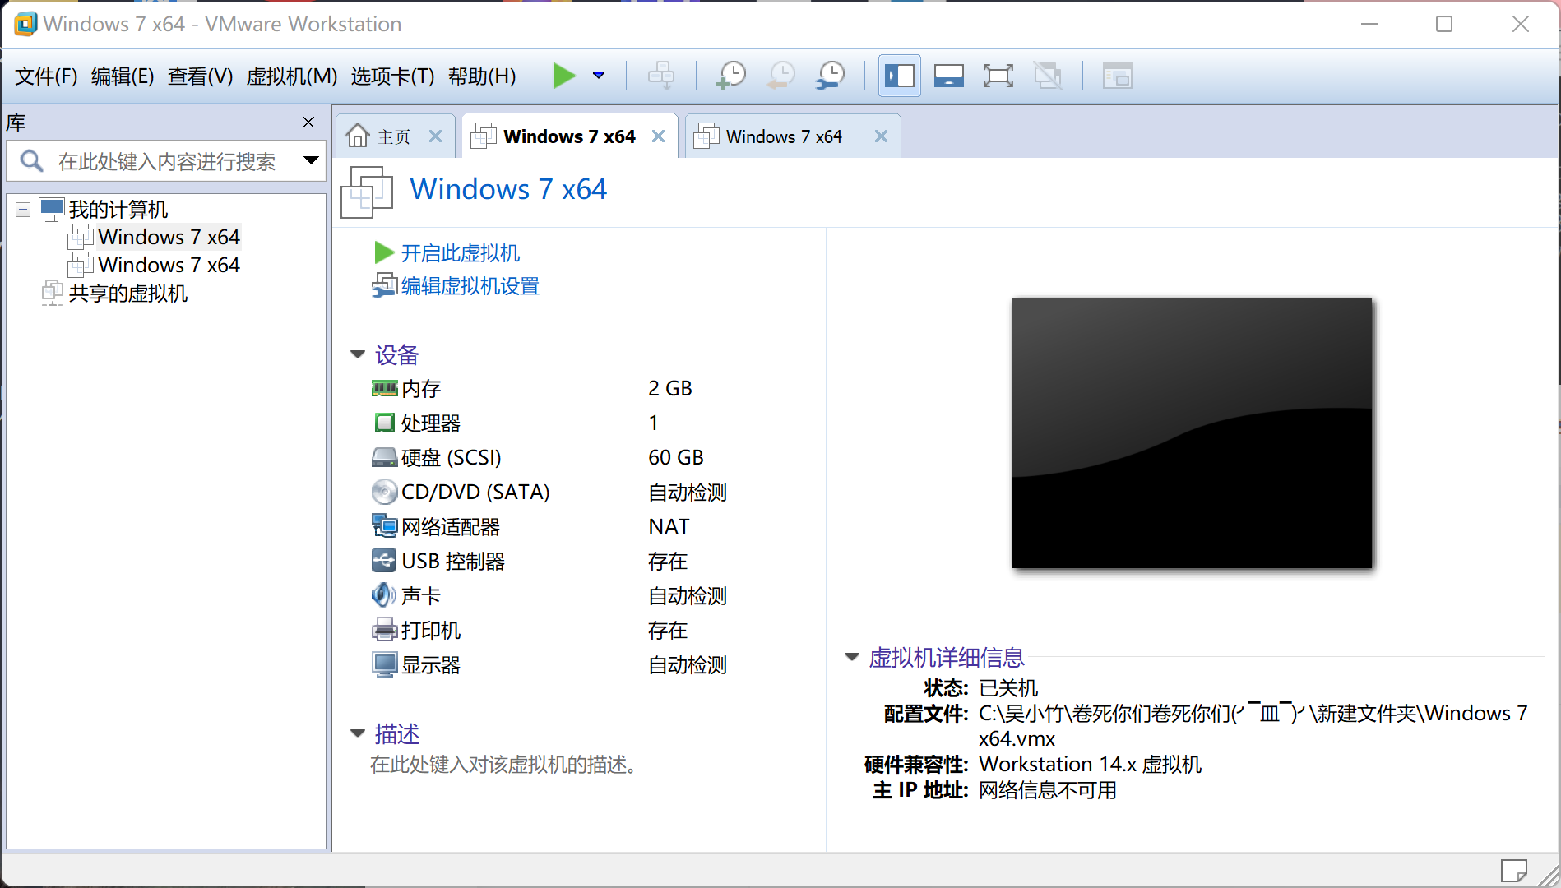This screenshot has height=888, width=1561.
Task: Select 共享的虚拟机 in the library tree
Action: (128, 294)
